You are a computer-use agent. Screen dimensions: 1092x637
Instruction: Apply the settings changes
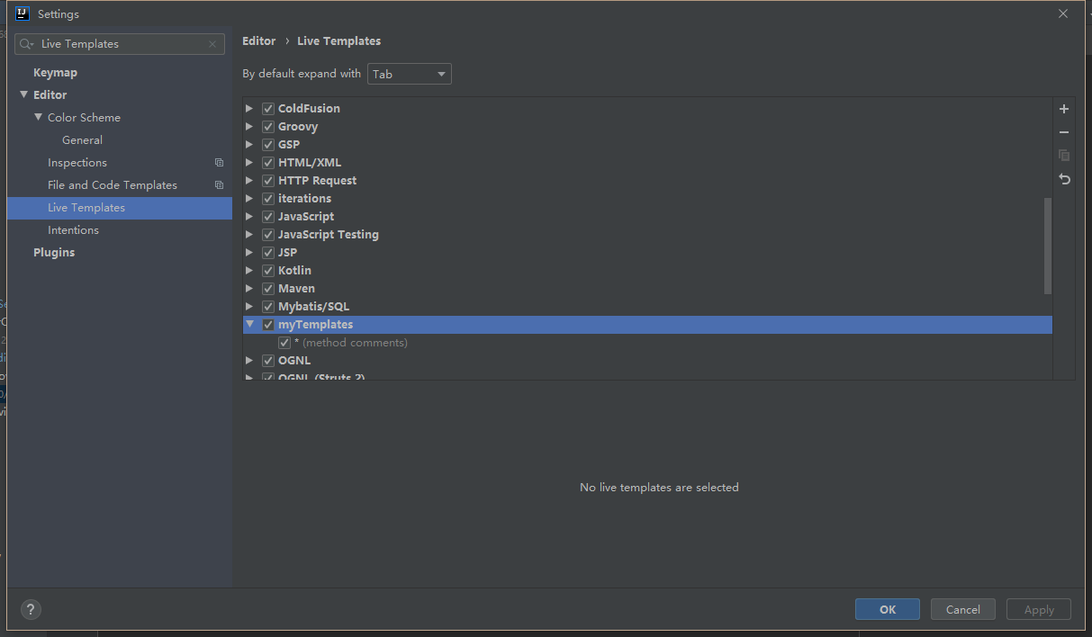pyautogui.click(x=1038, y=609)
